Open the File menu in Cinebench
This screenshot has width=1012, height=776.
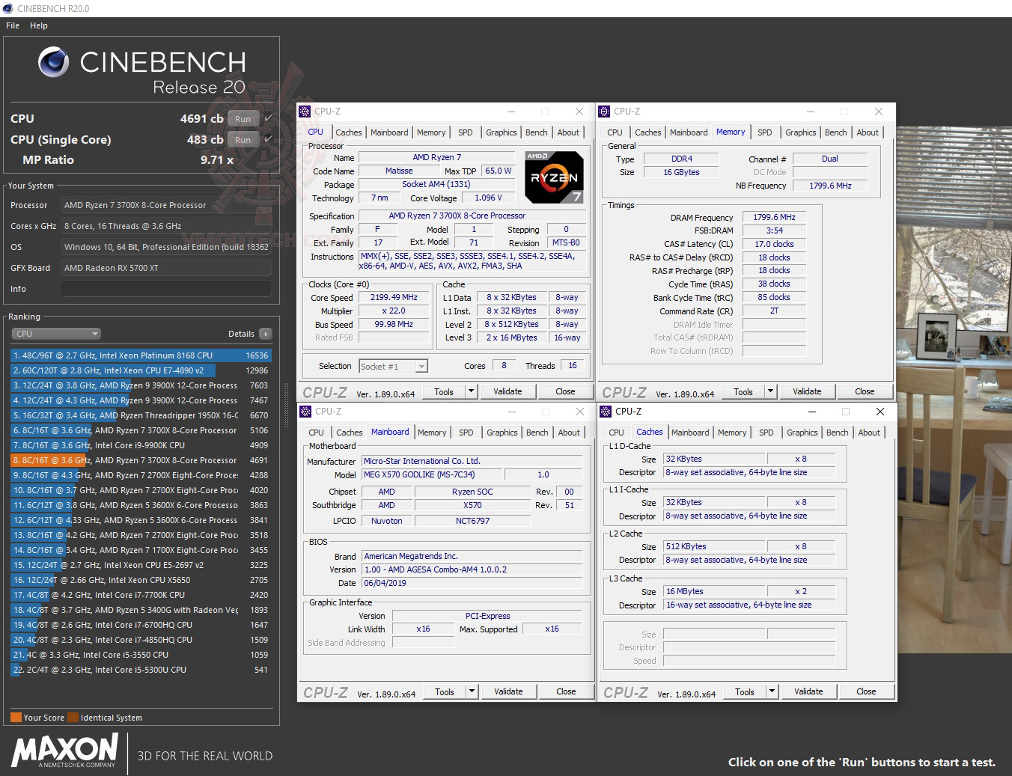click(x=13, y=25)
